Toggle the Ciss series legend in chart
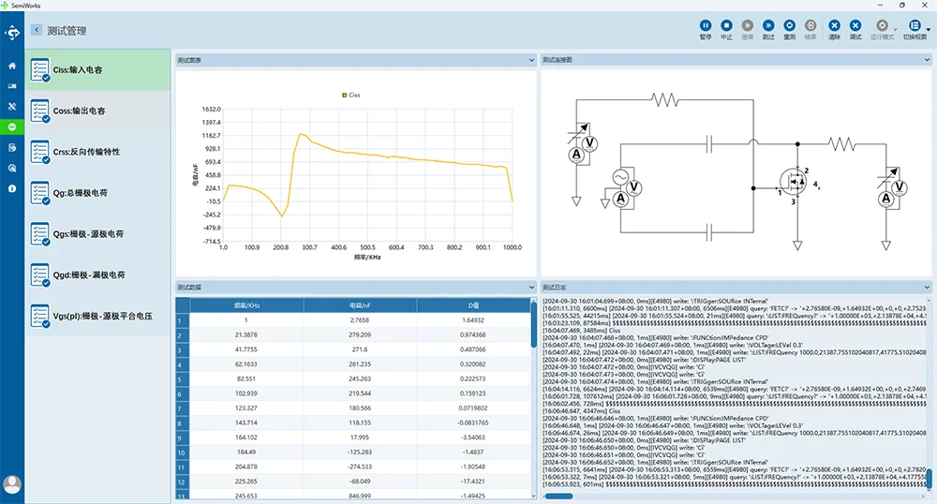Viewport: 937px width, 504px height. click(x=351, y=95)
